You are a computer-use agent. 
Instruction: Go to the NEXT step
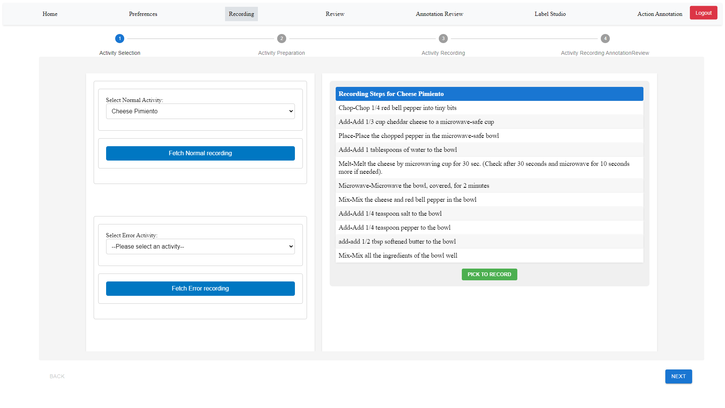pos(678,377)
